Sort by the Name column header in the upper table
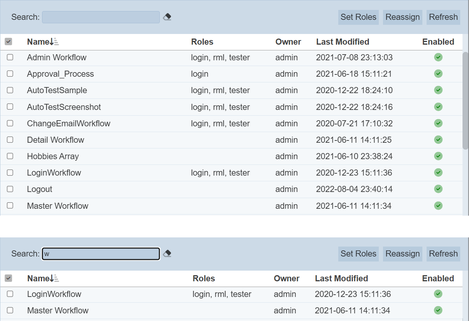Screen dimensions: 469x321 coord(38,42)
